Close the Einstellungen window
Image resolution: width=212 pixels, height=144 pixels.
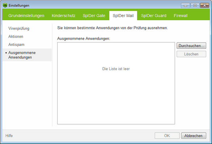[204, 5]
